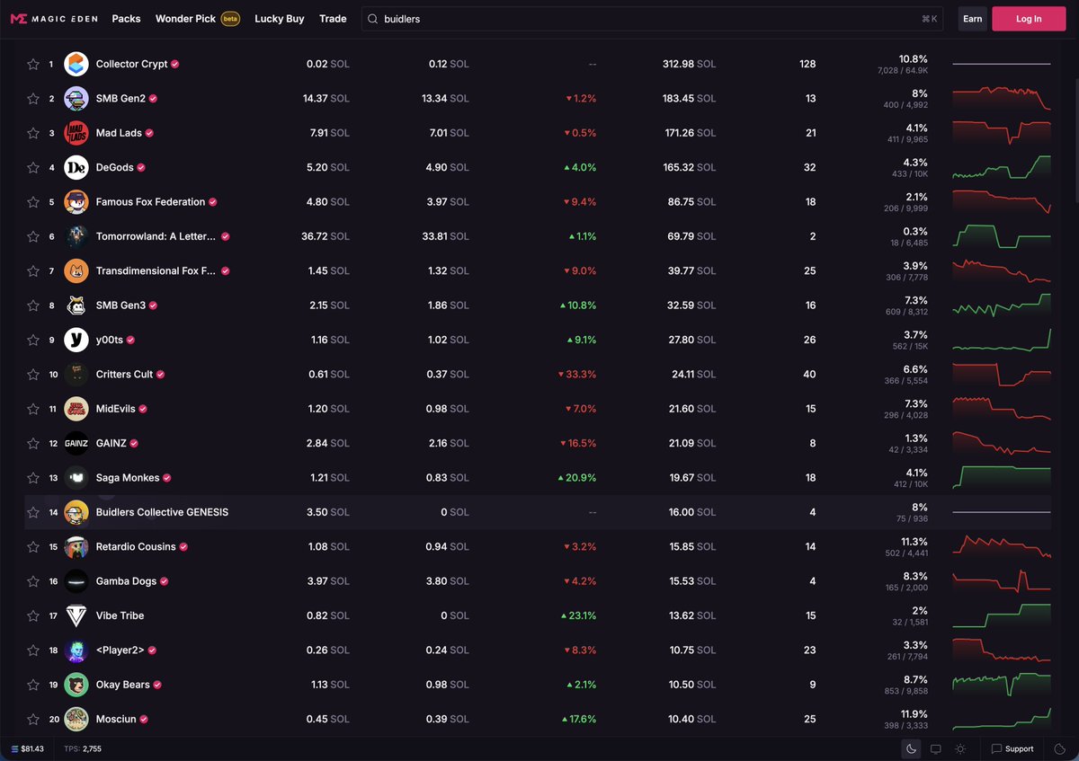The image size is (1079, 761).
Task: Open Saga Monkes collection avatar
Action: 76,478
